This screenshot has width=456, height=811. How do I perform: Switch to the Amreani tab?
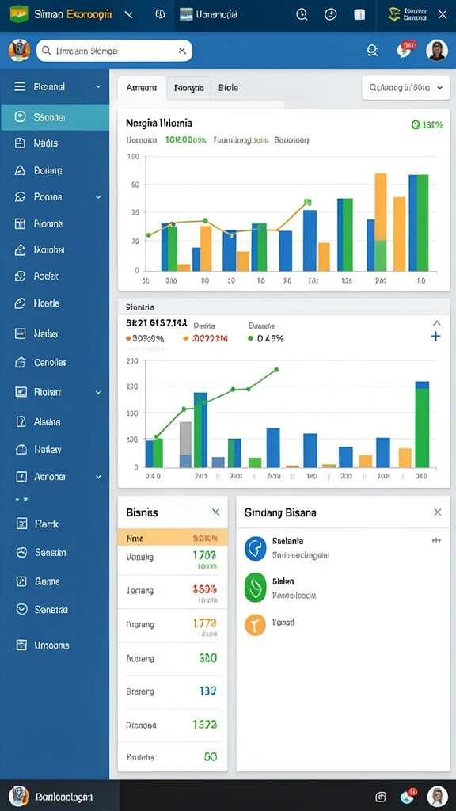pos(142,88)
